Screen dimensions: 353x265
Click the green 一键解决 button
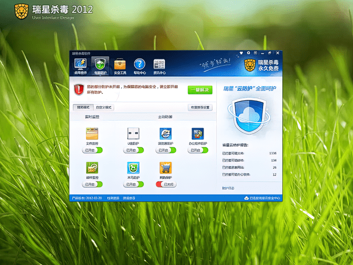[200, 90]
